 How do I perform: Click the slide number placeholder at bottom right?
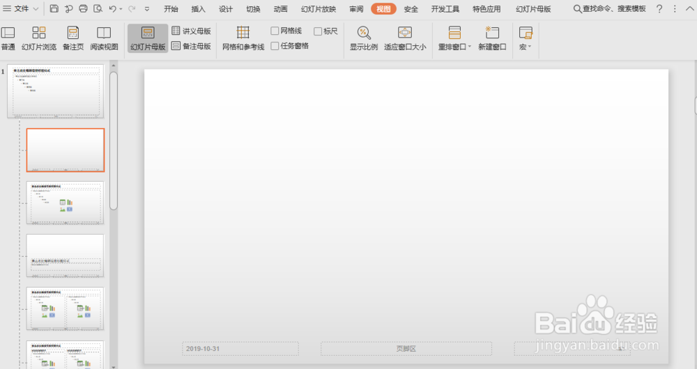click(x=572, y=349)
